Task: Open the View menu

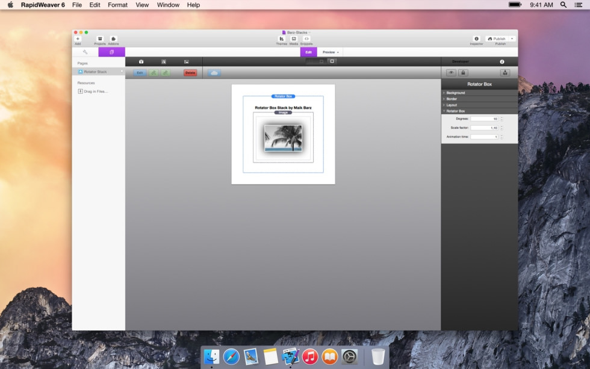Action: (x=142, y=5)
